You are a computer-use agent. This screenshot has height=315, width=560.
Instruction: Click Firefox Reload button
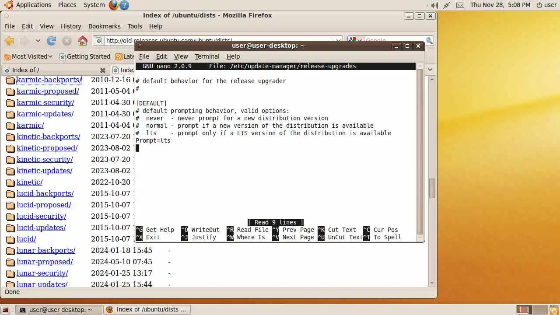[x=52, y=41]
